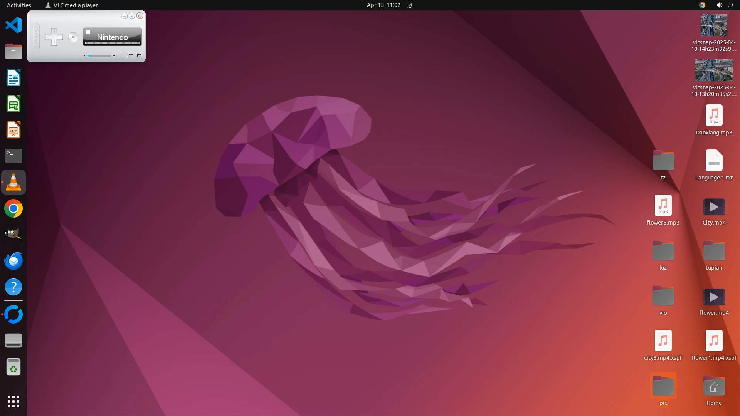
Task: Open the clock and calendar dropdown
Action: pyautogui.click(x=383, y=5)
